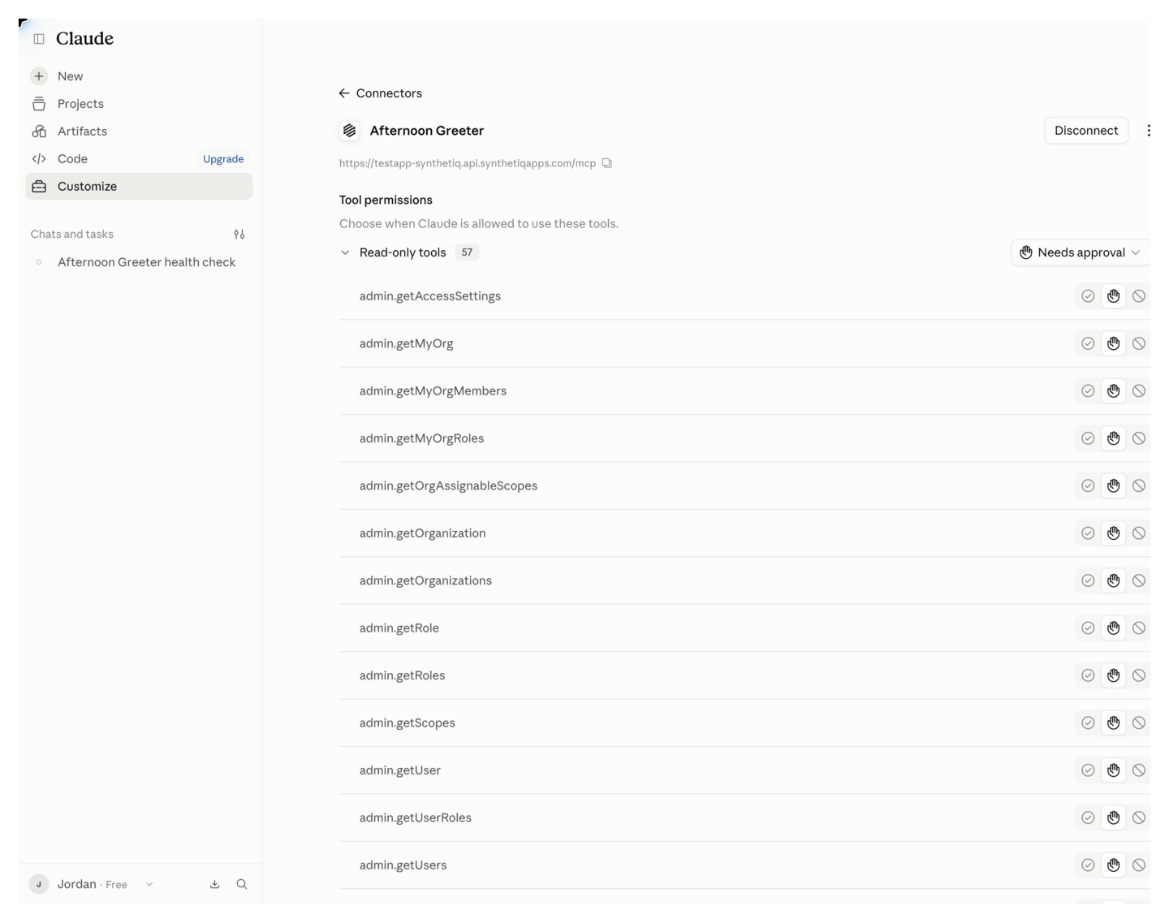1169x923 pixels.
Task: Click the Disconnect button
Action: [1086, 131]
